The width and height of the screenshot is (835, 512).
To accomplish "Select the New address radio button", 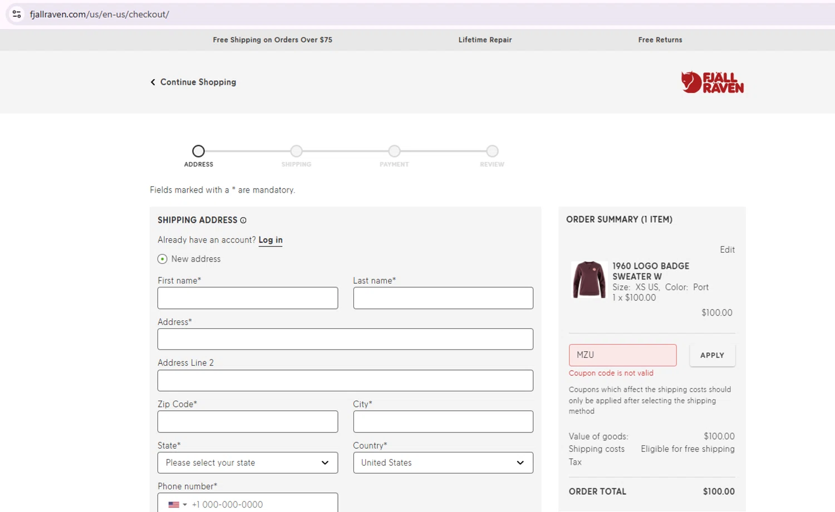I will (163, 259).
